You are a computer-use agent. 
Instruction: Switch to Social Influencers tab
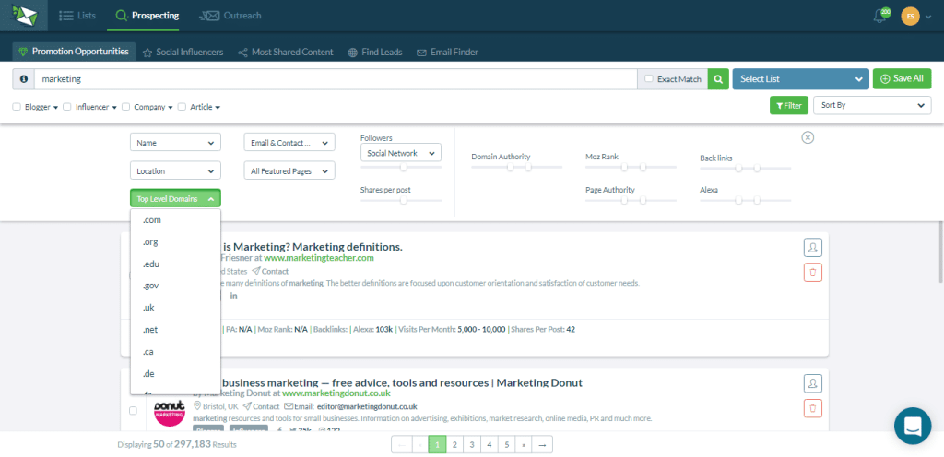[x=183, y=53]
